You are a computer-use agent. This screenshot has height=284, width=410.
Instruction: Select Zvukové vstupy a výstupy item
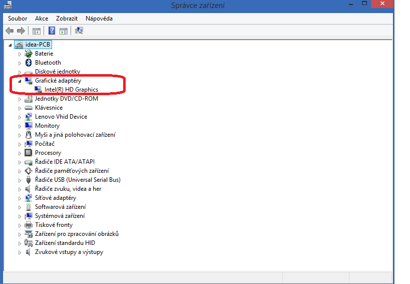(x=69, y=252)
